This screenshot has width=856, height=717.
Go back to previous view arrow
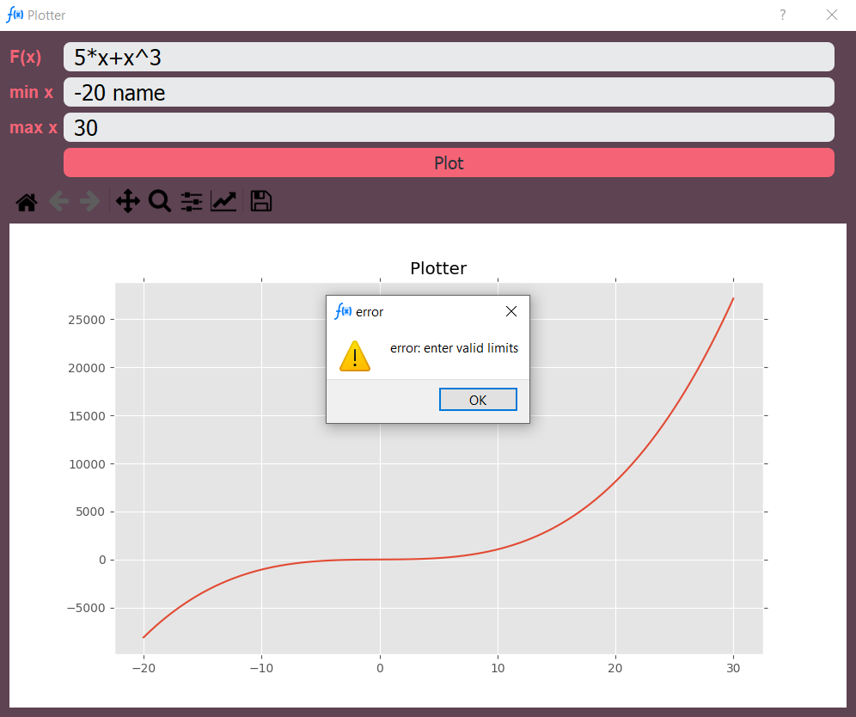pos(59,201)
